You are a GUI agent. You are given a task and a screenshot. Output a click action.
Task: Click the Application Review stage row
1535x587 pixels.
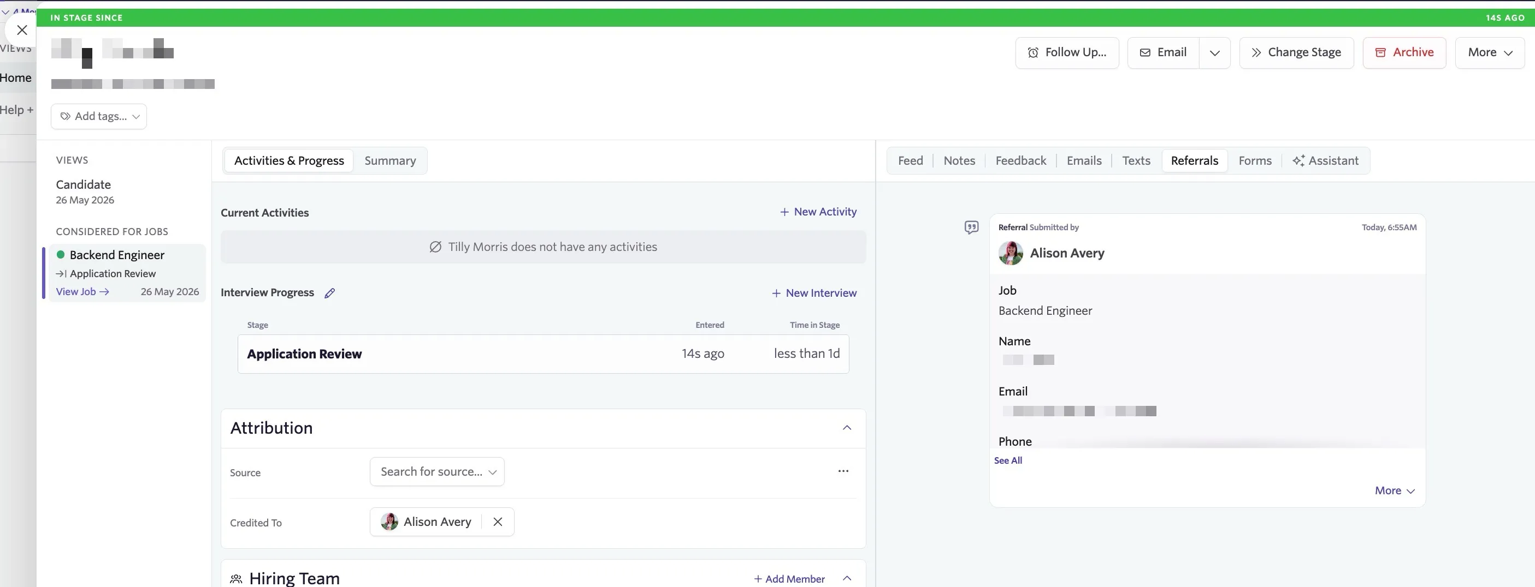coord(543,354)
